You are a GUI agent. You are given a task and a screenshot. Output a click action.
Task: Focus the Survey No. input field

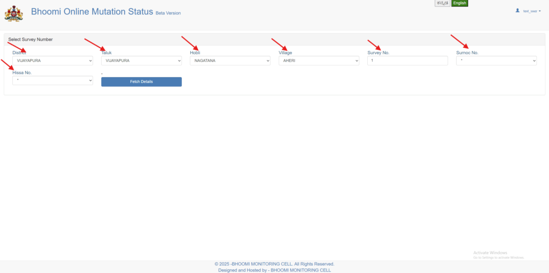coord(407,61)
